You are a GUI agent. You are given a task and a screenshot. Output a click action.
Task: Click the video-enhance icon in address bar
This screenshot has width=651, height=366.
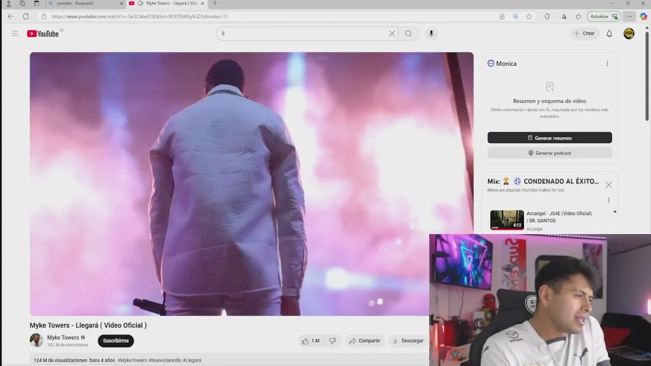[516, 16]
